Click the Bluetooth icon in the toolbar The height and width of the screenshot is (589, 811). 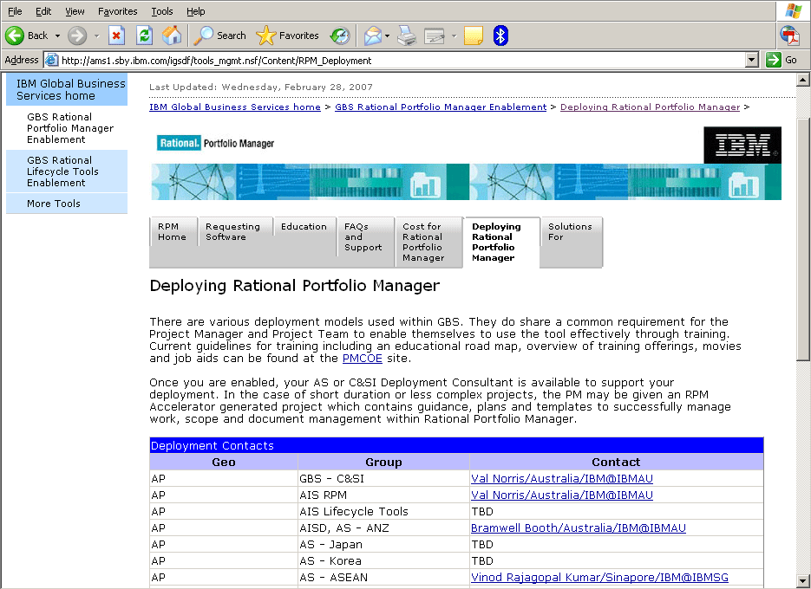(x=500, y=36)
